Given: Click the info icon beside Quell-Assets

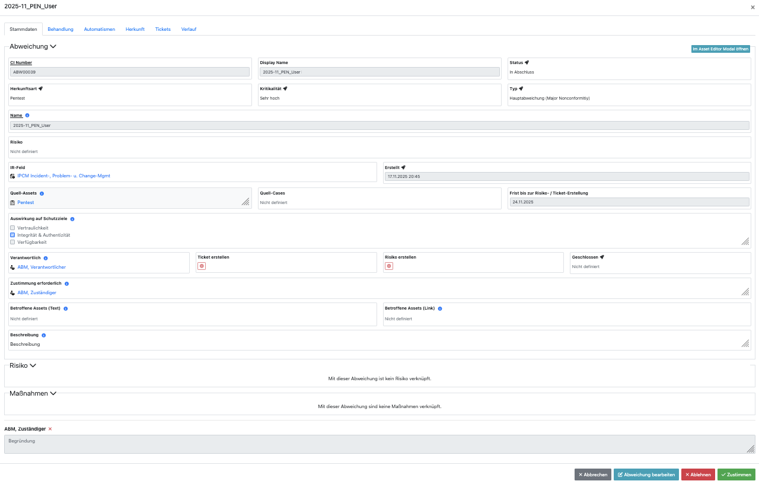Looking at the screenshot, I should [x=42, y=193].
